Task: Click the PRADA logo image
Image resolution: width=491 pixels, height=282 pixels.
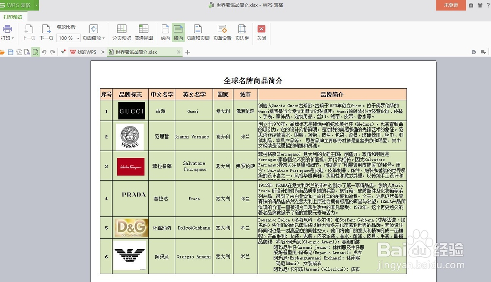Action: 134,195
